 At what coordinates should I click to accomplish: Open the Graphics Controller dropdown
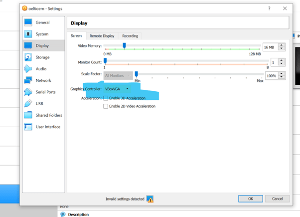point(117,89)
